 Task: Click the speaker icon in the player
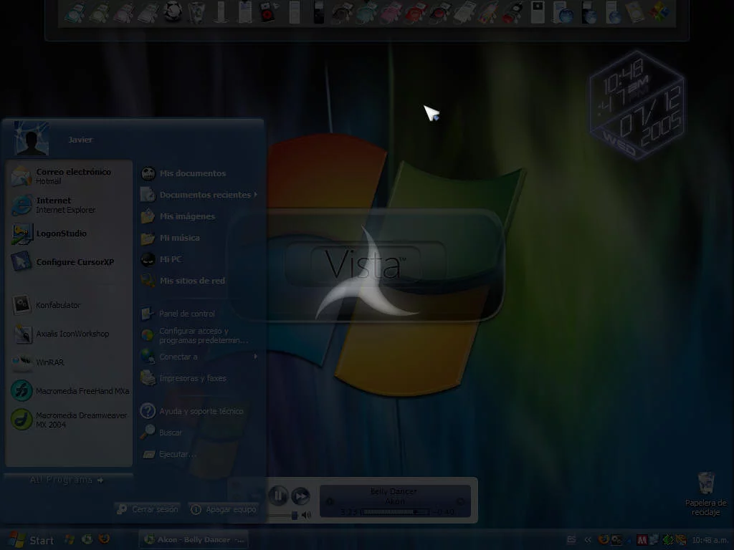[307, 515]
